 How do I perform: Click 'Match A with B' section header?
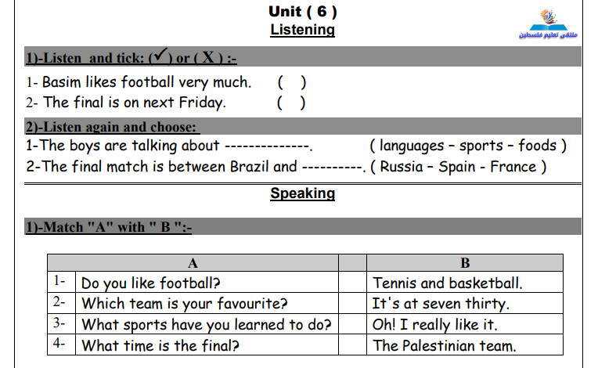click(109, 227)
